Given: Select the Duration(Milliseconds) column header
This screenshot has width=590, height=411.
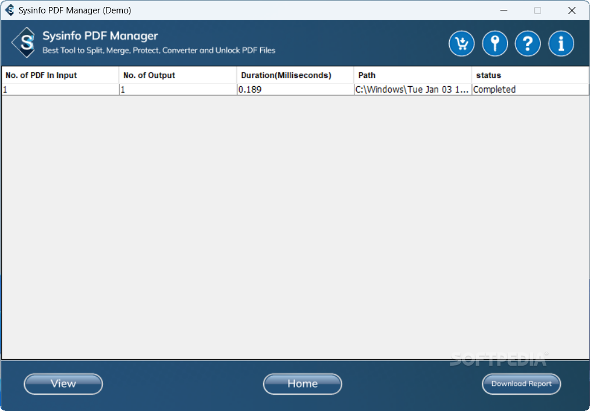Looking at the screenshot, I should pos(296,75).
